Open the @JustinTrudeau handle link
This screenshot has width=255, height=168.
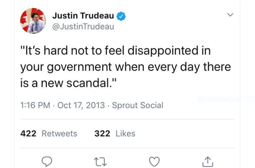pos(83,27)
